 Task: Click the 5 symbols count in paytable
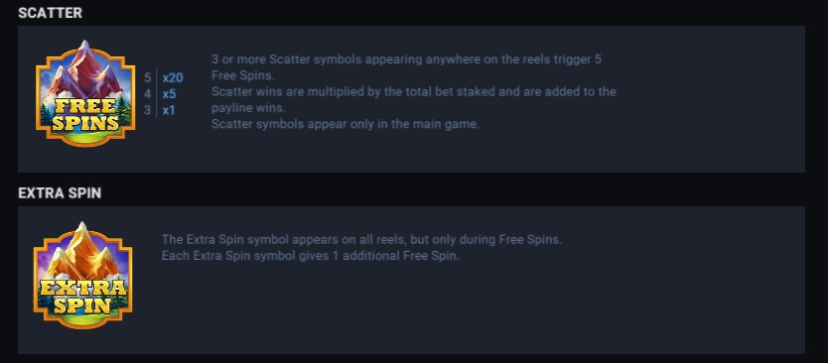tap(147, 78)
